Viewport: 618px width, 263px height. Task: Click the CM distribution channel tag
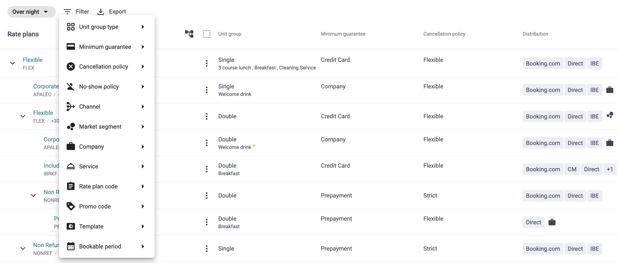(x=572, y=169)
